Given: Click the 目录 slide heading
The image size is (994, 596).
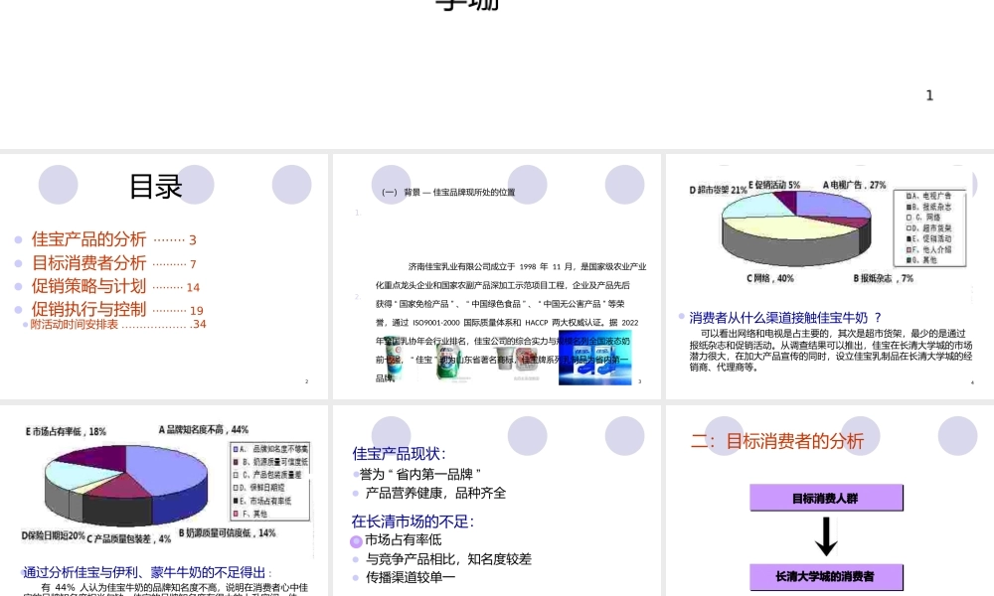Looking at the screenshot, I should [155, 186].
